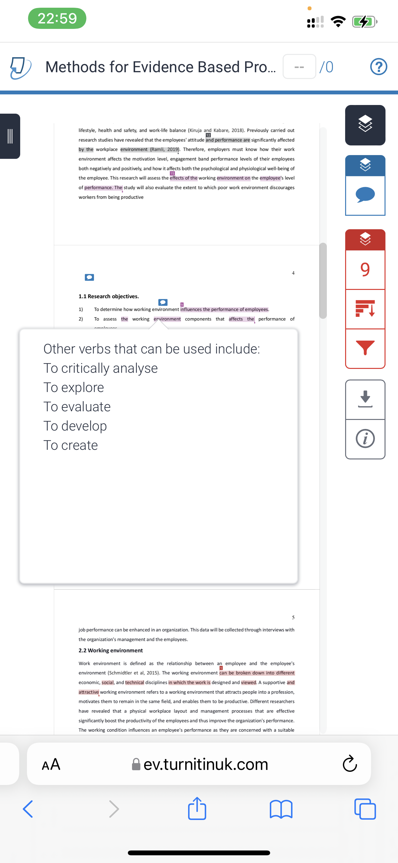Download the submission with arrow icon

[x=365, y=399]
